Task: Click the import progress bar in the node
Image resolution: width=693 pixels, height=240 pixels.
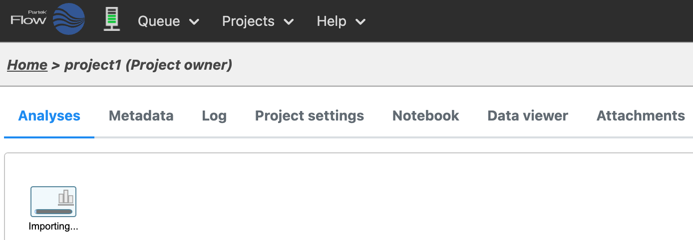Action: click(53, 212)
